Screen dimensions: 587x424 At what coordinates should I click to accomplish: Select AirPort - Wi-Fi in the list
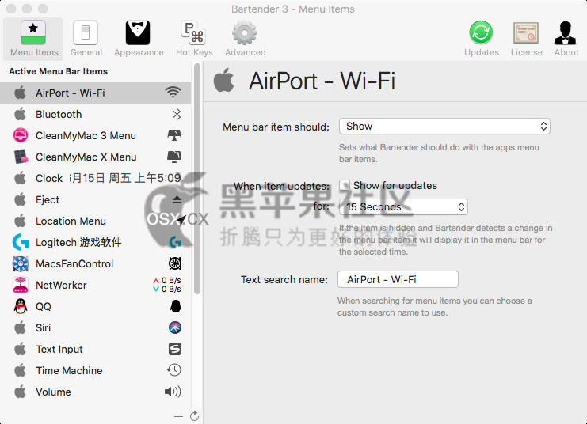coord(96,93)
